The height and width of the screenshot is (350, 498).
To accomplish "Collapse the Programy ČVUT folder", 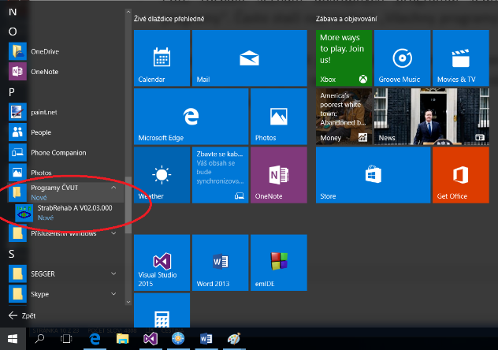I will pyautogui.click(x=113, y=188).
